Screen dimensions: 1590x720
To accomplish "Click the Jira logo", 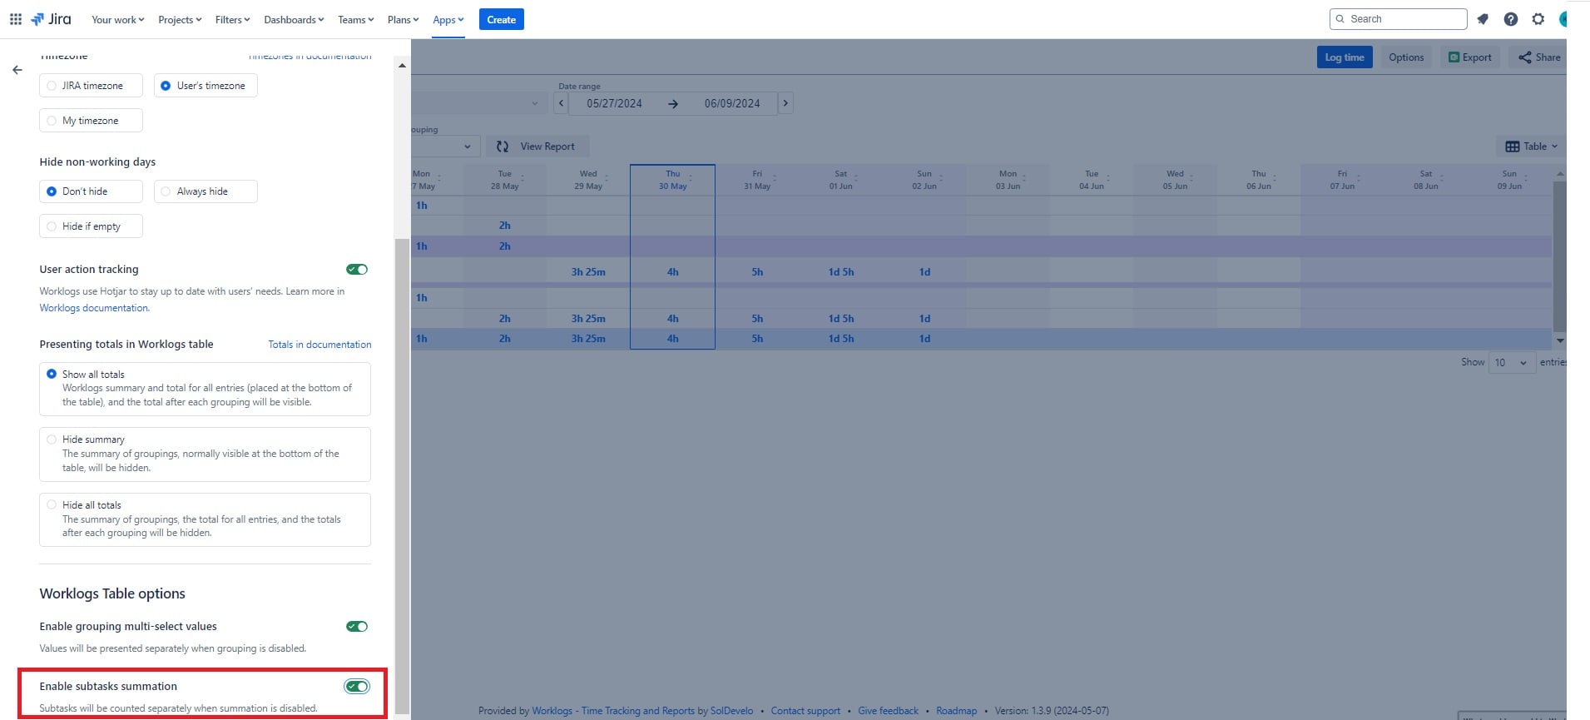I will pyautogui.click(x=51, y=19).
